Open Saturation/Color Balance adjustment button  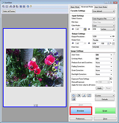click(74, 95)
